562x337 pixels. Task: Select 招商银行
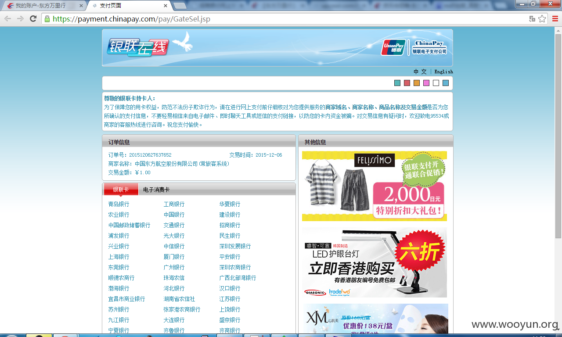click(230, 225)
